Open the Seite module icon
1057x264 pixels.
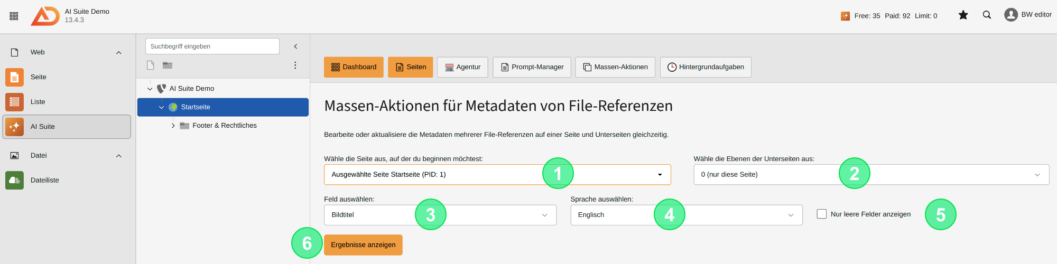(14, 77)
